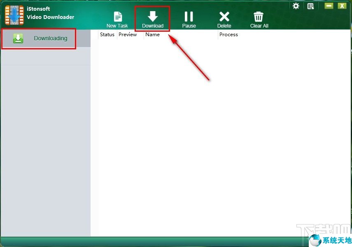The height and width of the screenshot is (247, 352).
Task: Close the Video Downloader window
Action: click(343, 6)
